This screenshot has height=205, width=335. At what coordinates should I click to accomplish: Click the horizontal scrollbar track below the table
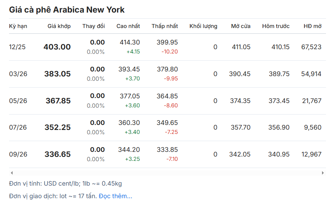click(x=167, y=173)
